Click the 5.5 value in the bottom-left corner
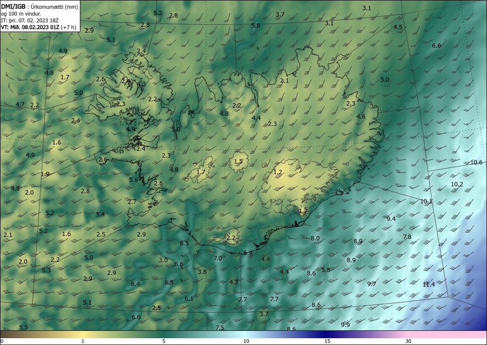 pyautogui.click(x=23, y=327)
